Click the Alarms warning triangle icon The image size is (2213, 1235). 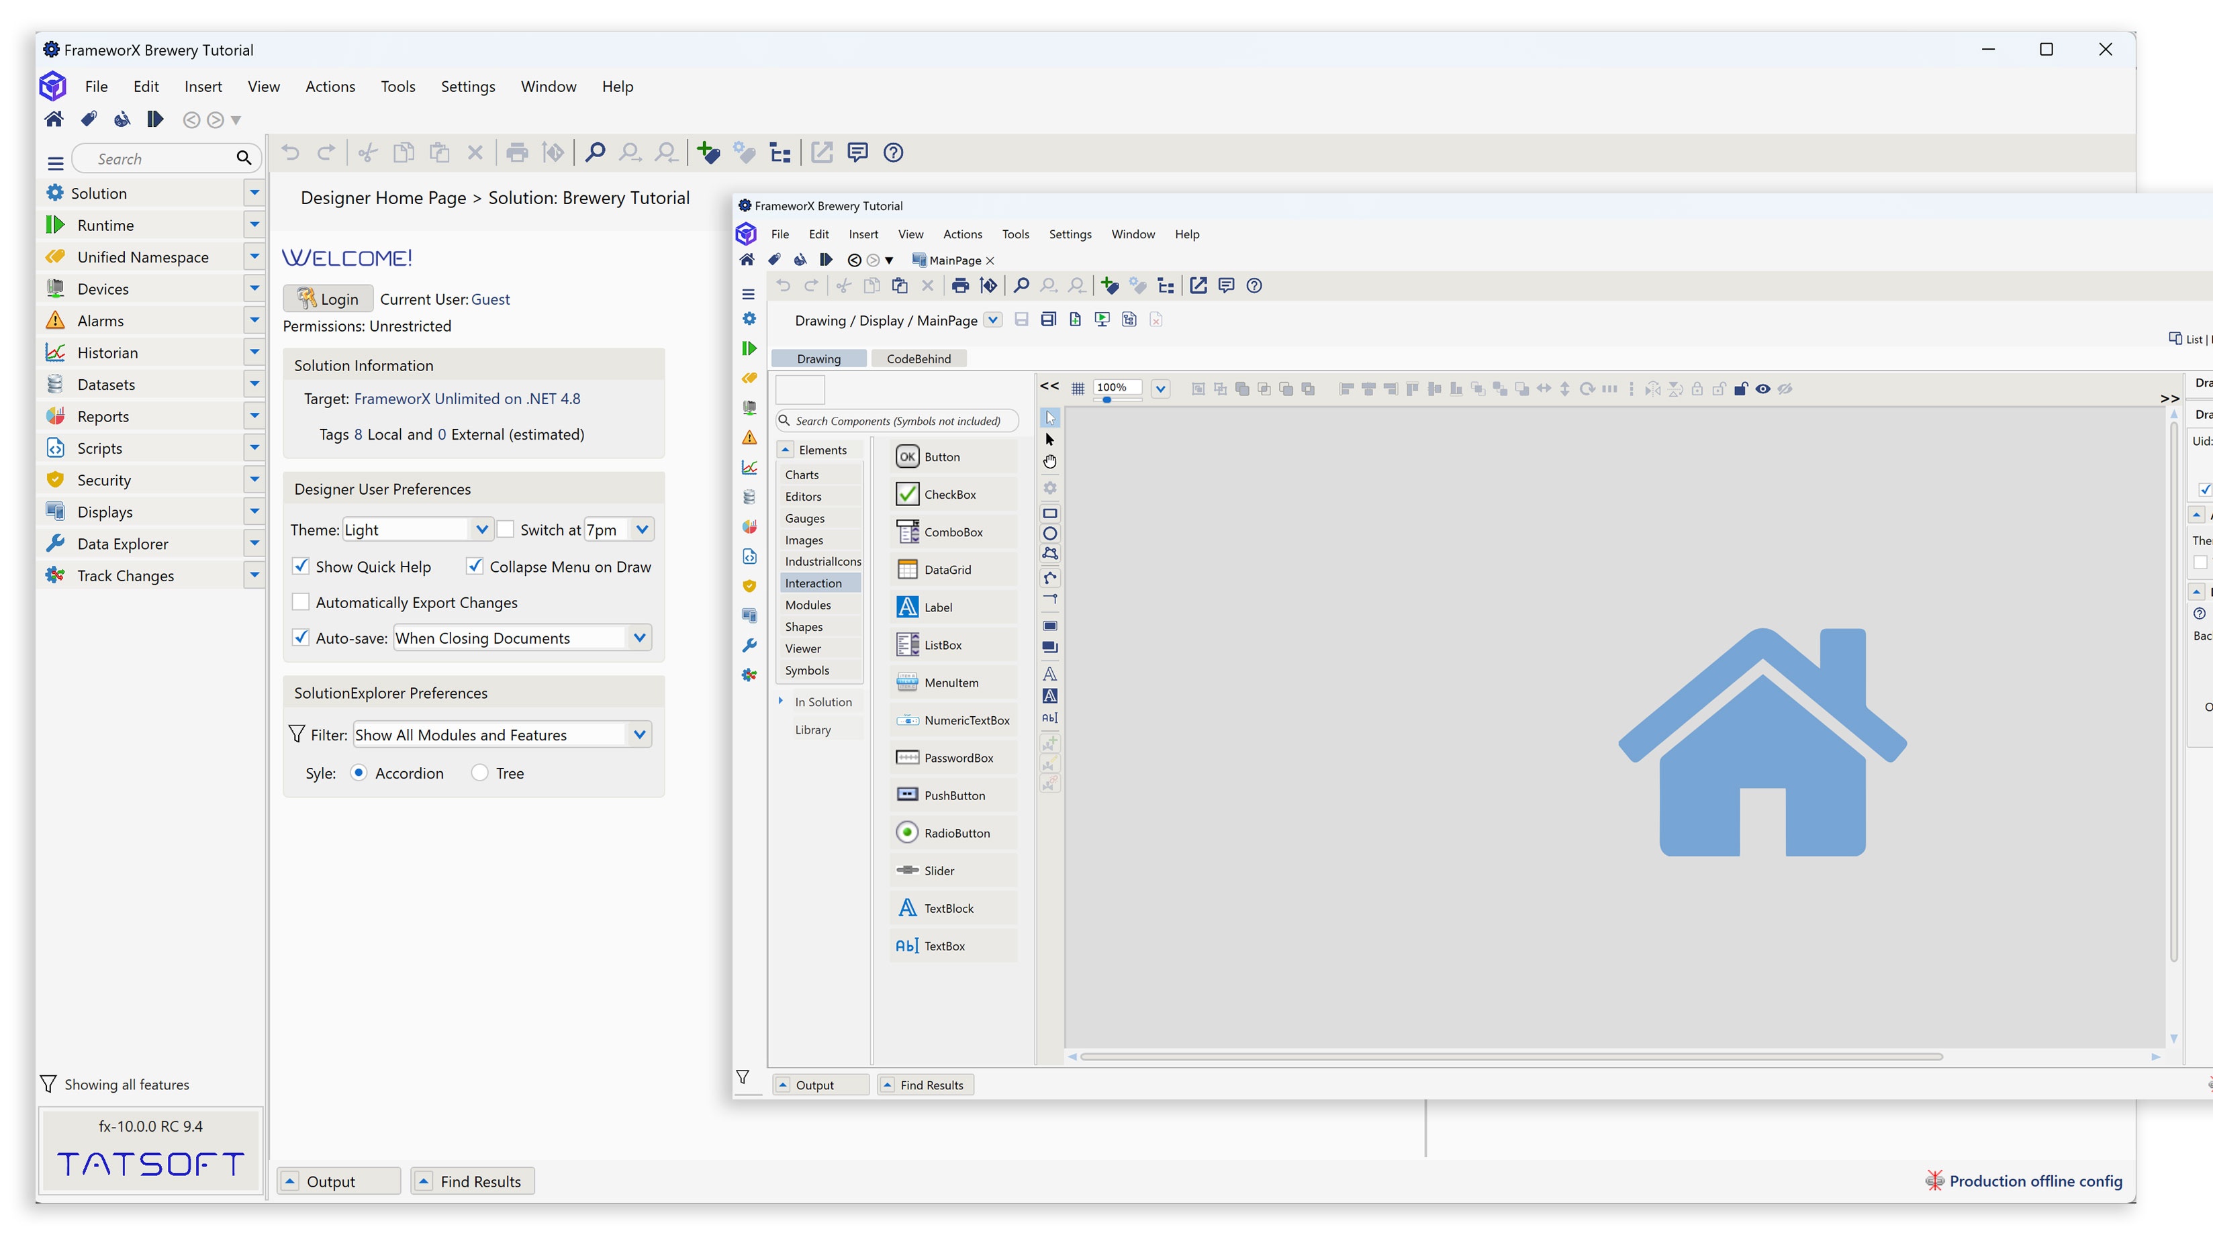[x=55, y=320]
